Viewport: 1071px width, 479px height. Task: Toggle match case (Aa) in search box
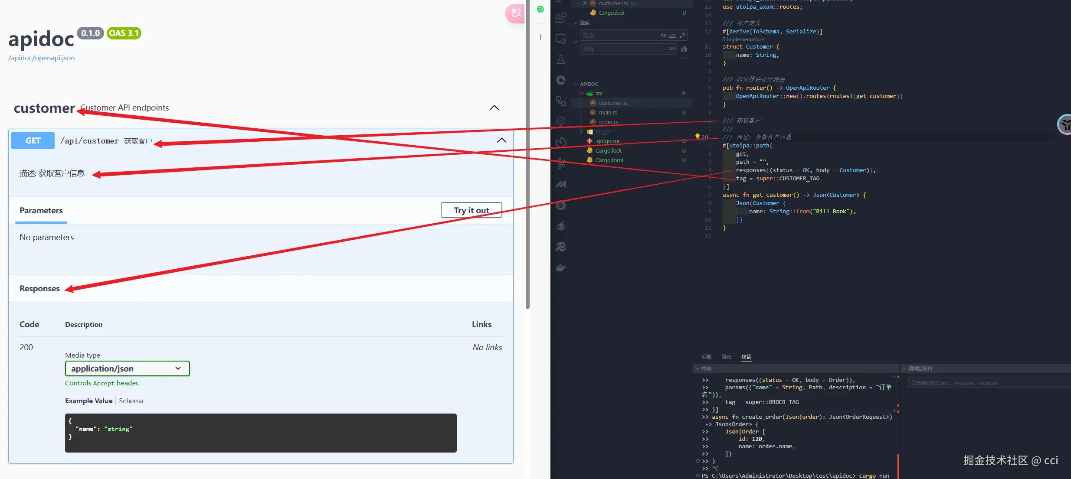pos(663,35)
